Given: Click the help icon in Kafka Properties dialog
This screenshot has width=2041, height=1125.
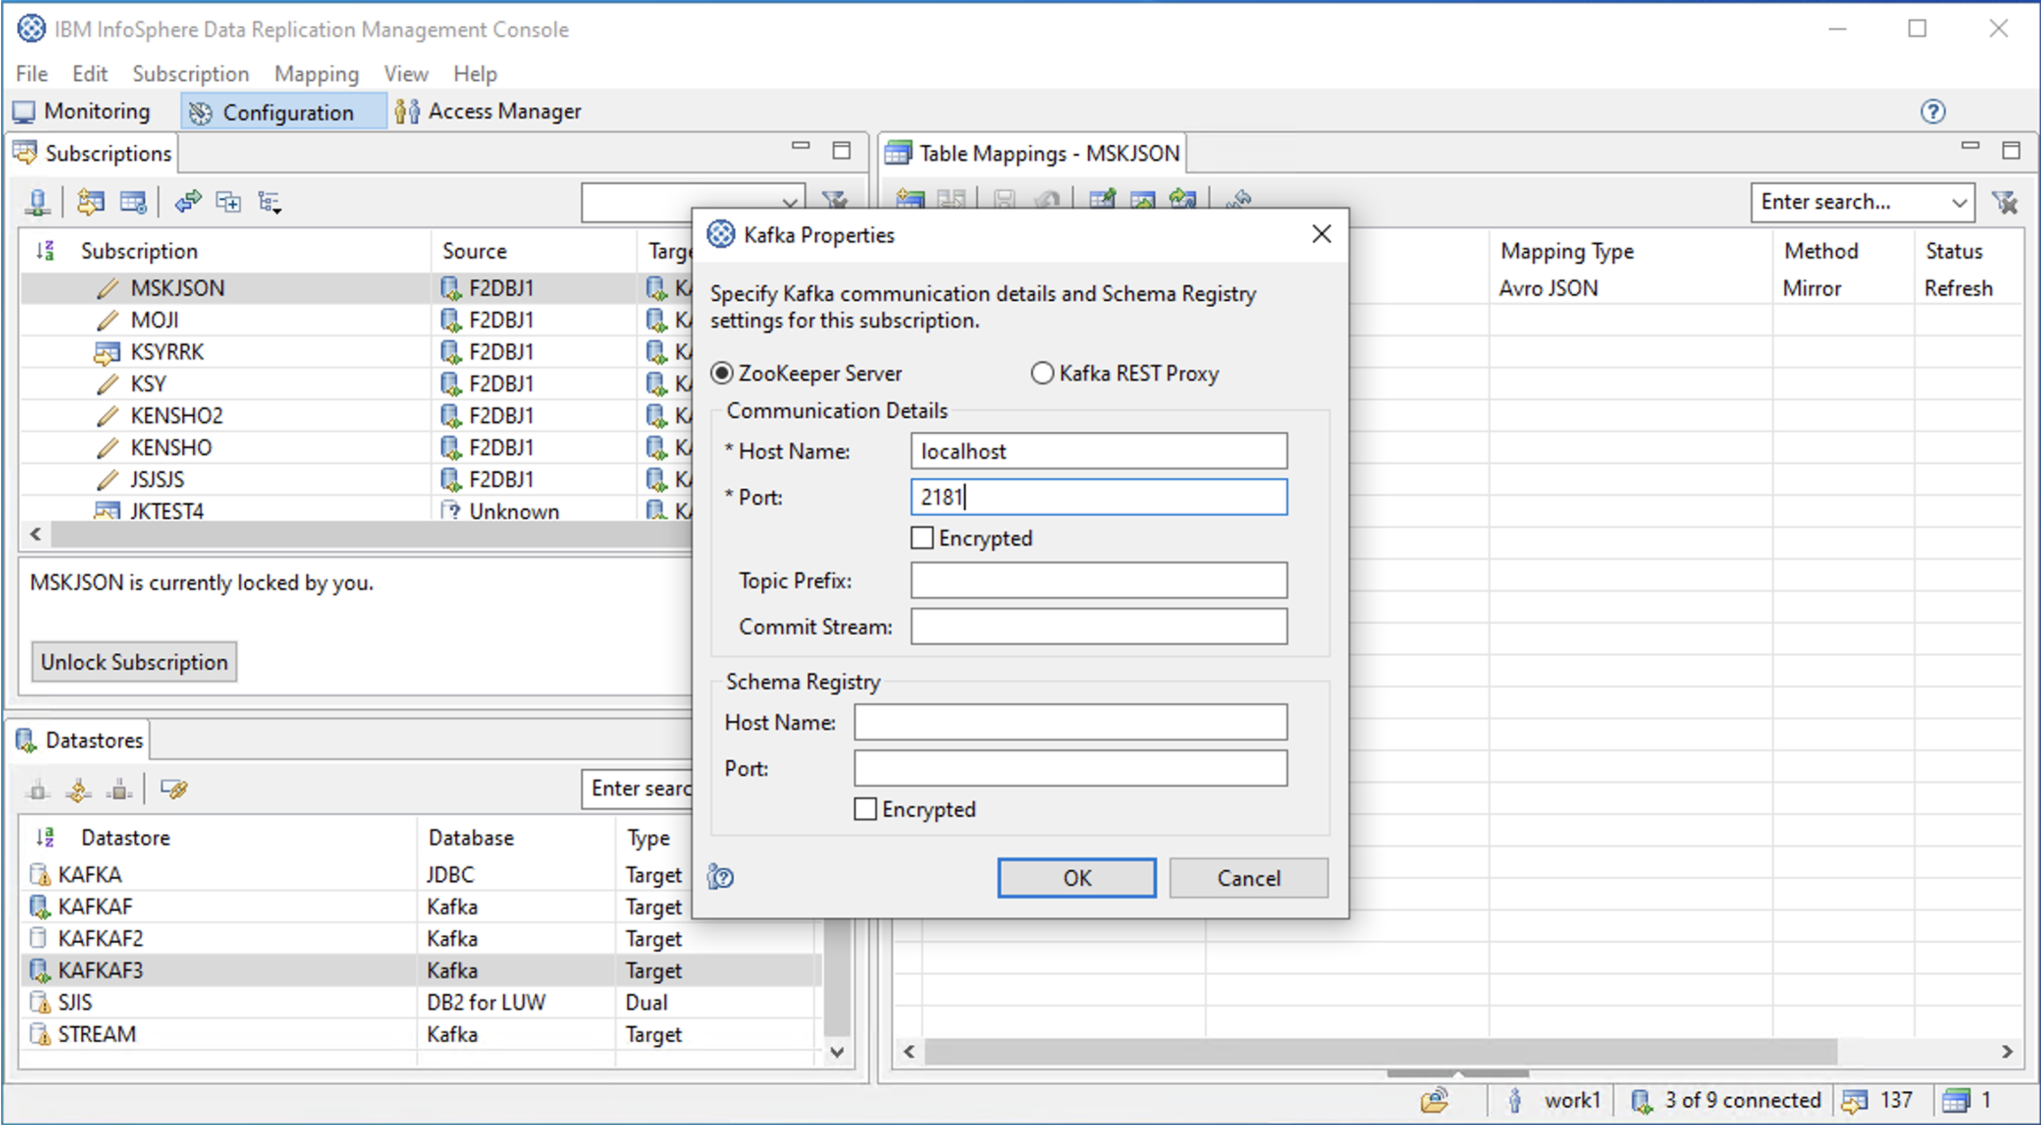Looking at the screenshot, I should (720, 877).
